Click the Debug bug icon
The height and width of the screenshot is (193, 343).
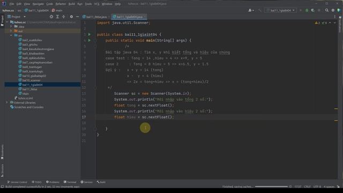(307, 10)
